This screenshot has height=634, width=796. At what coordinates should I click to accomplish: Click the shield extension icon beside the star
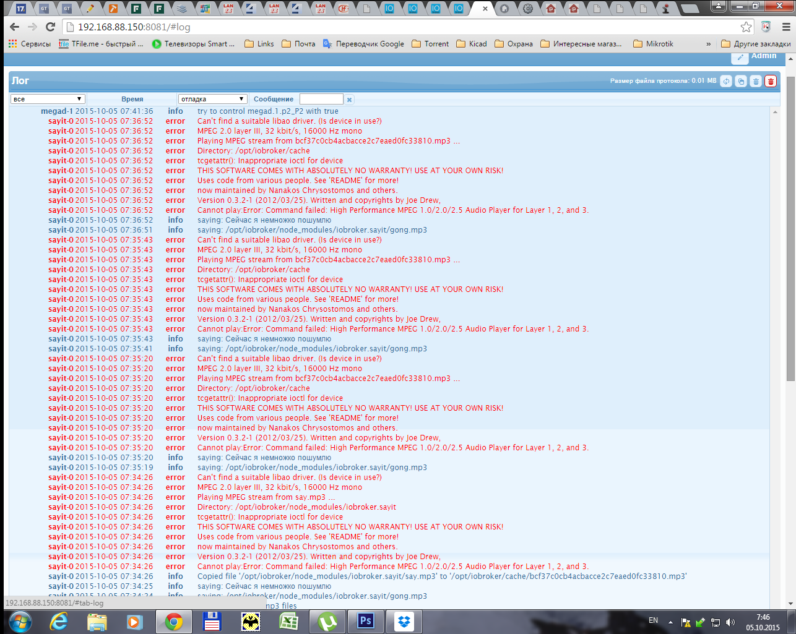[x=766, y=27]
